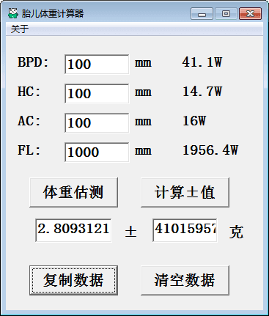Click the AC input field
The width and height of the screenshot is (269, 316).
click(x=97, y=123)
